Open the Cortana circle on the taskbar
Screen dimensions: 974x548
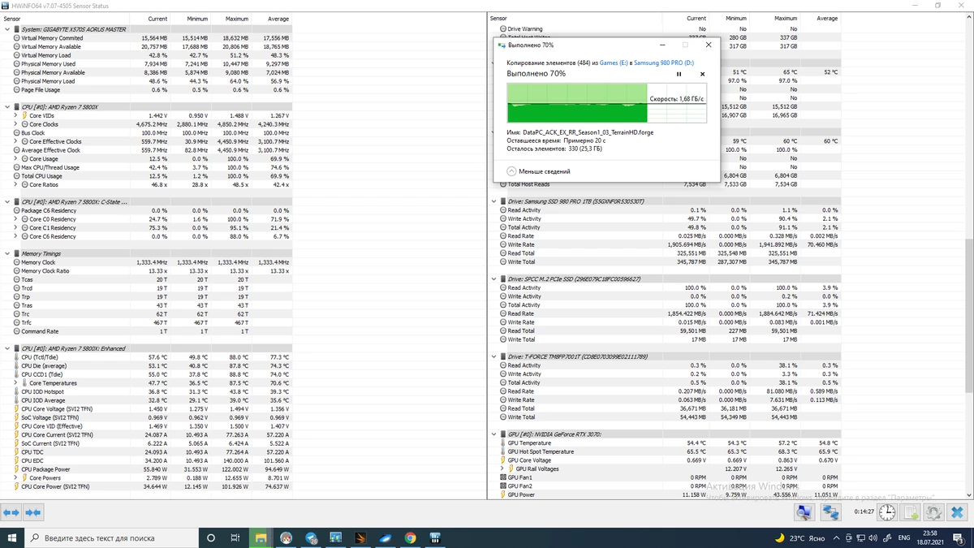click(211, 537)
